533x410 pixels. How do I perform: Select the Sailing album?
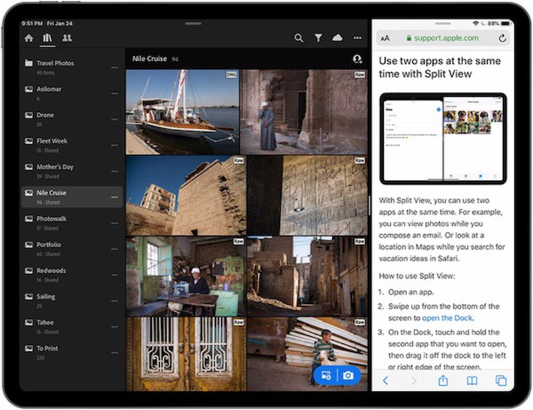pos(72,301)
